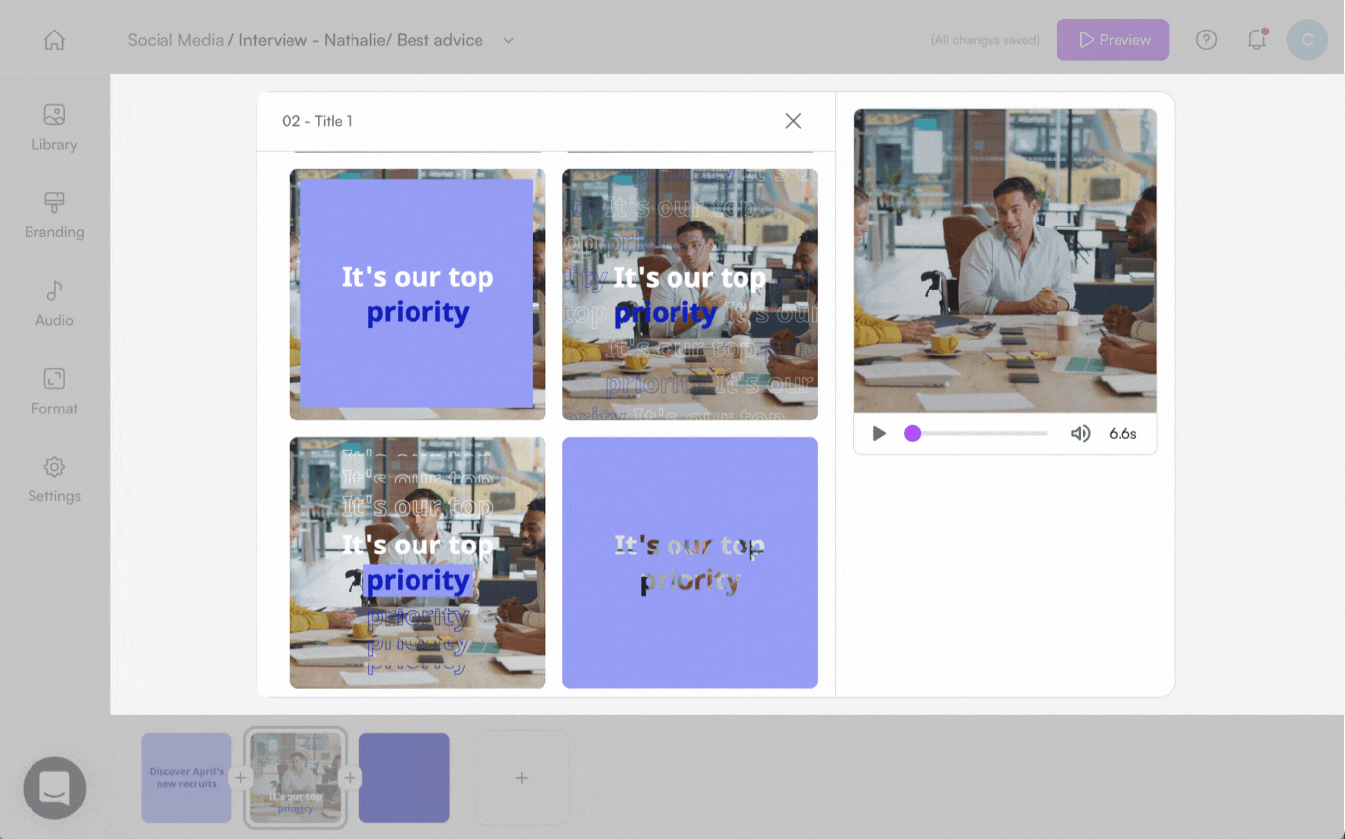This screenshot has width=1345, height=839.
Task: Select the repeated background text title style
Action: pyautogui.click(x=690, y=294)
